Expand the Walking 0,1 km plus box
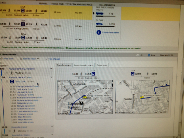Screen dimensions: 184x138 point(7,73)
